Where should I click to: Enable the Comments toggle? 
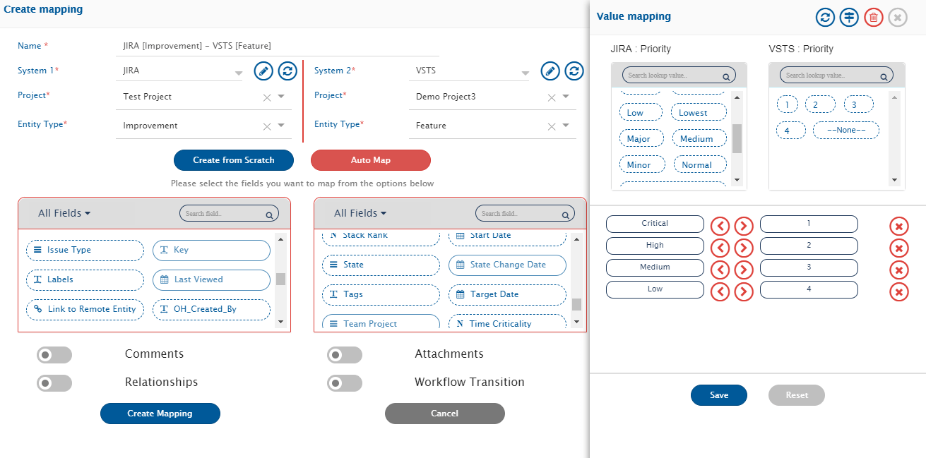tap(54, 354)
